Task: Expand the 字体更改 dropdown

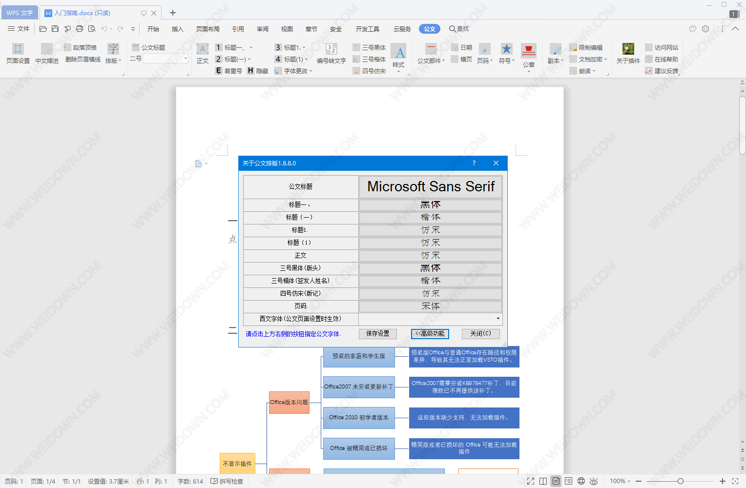Action: point(311,71)
